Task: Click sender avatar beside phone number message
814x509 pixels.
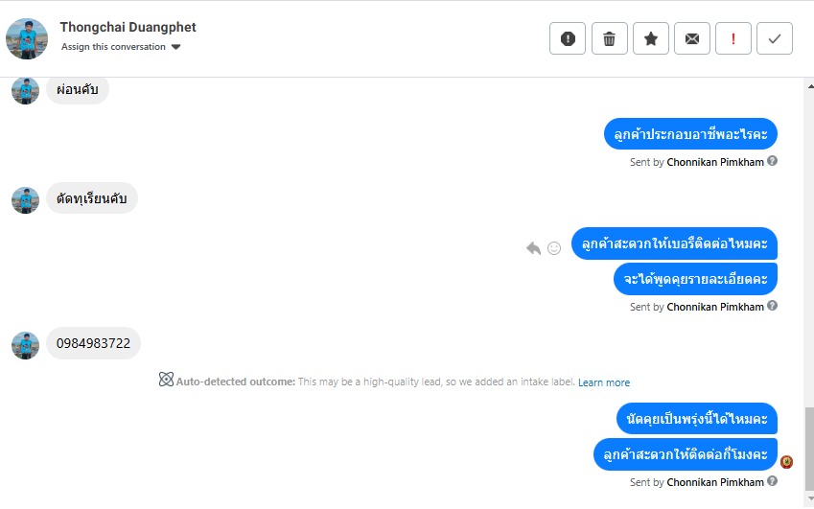Action: point(25,345)
